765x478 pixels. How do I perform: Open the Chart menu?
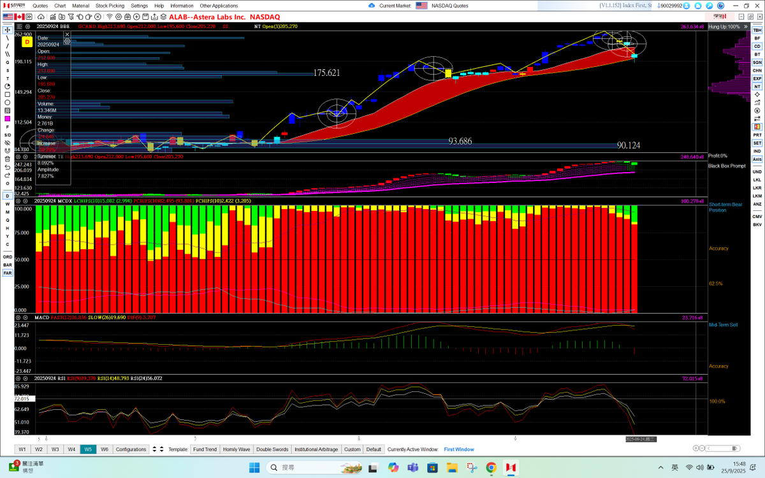(x=60, y=6)
